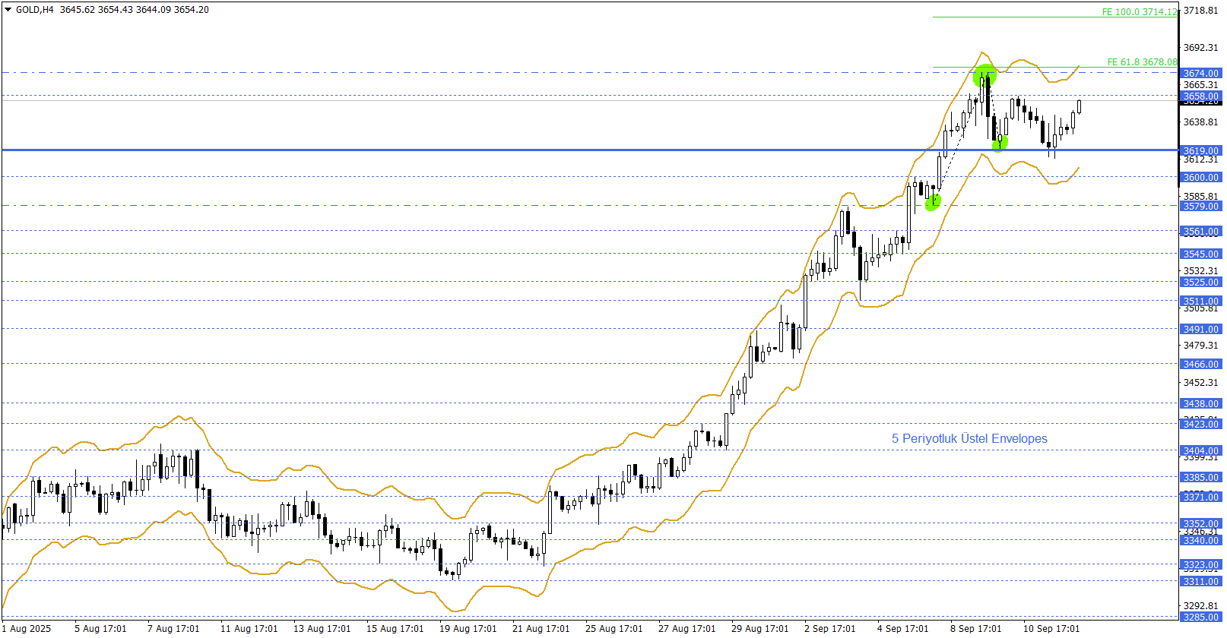Click the 3404.00 price level tag

click(x=1201, y=451)
